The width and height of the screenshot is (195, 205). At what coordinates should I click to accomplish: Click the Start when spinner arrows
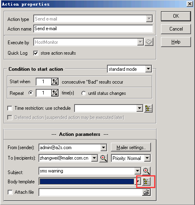pos(55,82)
